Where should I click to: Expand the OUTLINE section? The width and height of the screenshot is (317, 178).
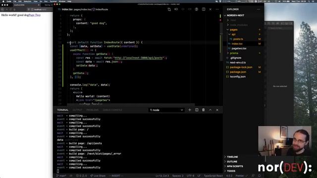[x=232, y=162]
